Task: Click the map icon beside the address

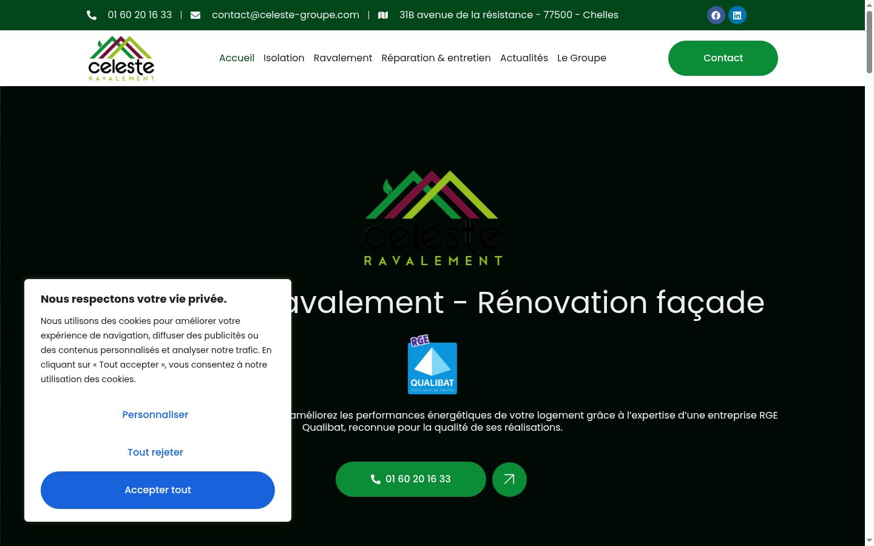Action: (x=383, y=15)
